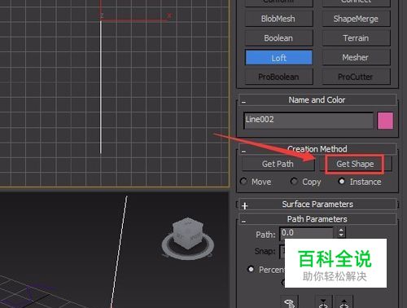
Task: Click the Next Shape up-arrow icon
Action: 344,301
